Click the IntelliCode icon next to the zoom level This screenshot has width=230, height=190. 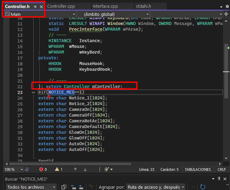pos(27,169)
